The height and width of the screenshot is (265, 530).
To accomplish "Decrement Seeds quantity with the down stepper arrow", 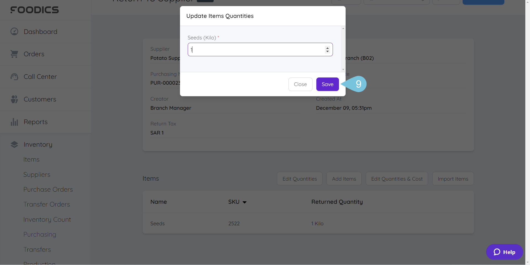I will tap(327, 51).
